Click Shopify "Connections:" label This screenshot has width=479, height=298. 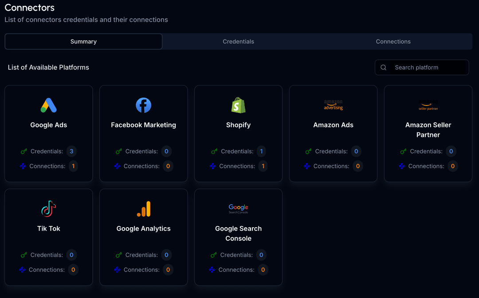tap(237, 166)
